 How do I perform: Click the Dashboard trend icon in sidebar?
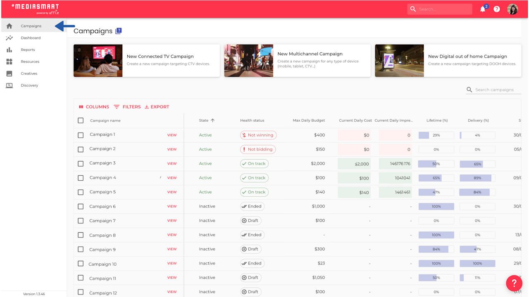[x=9, y=38]
